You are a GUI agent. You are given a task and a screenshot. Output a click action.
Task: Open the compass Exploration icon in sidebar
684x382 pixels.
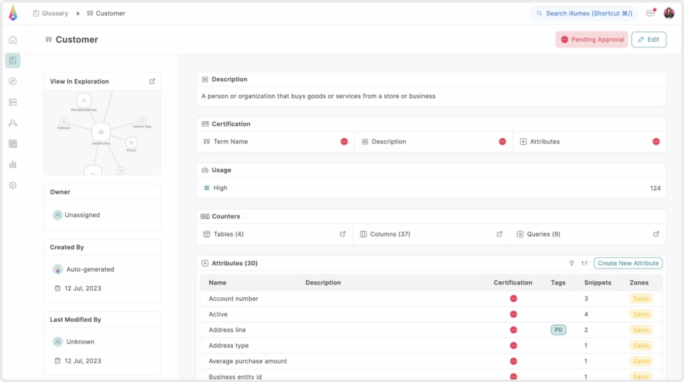pyautogui.click(x=13, y=81)
